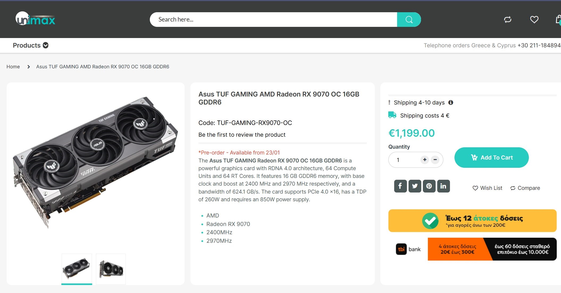Share product on Twitter
561x293 pixels.
(x=415, y=186)
